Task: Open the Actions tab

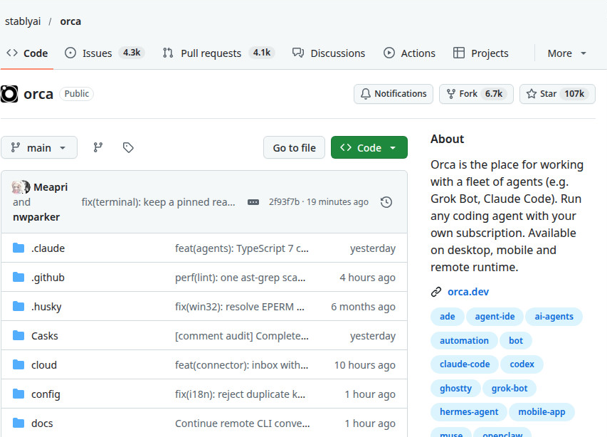Action: coord(409,53)
